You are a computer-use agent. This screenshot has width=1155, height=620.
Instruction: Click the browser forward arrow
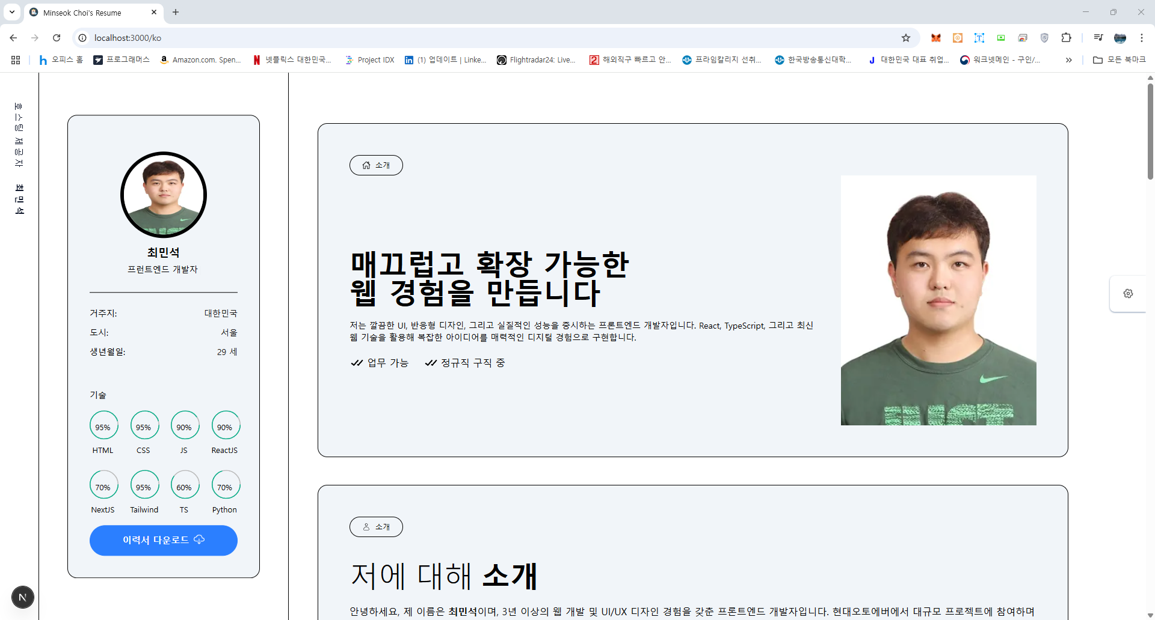(35, 38)
